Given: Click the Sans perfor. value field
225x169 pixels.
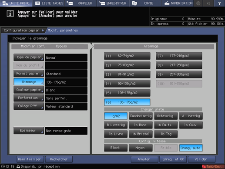Looking at the screenshot, I should [x=66, y=98].
